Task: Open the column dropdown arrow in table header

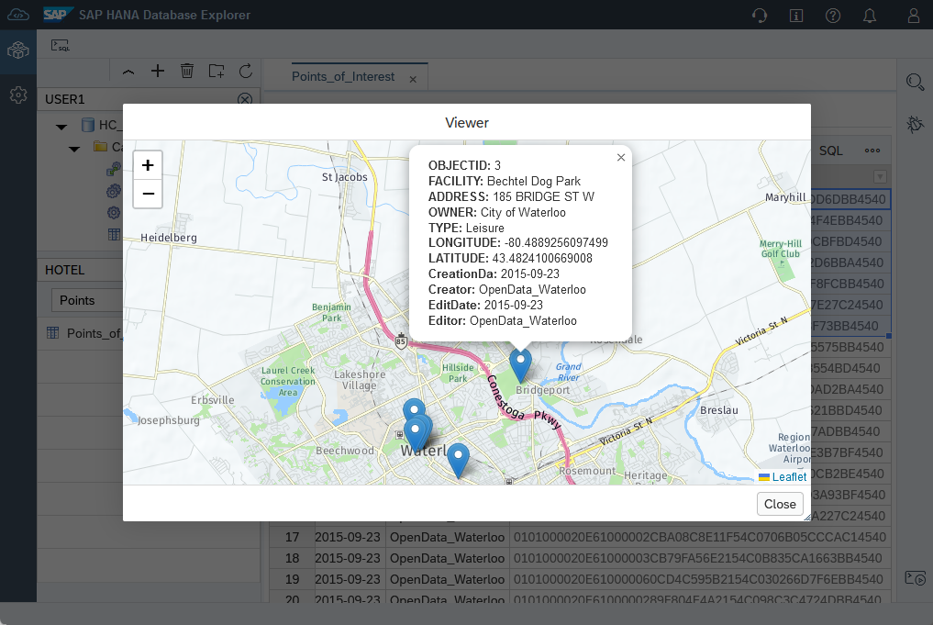Action: click(880, 177)
